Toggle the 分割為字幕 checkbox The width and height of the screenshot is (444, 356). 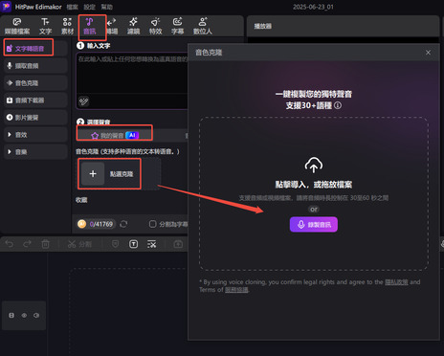click(x=153, y=224)
